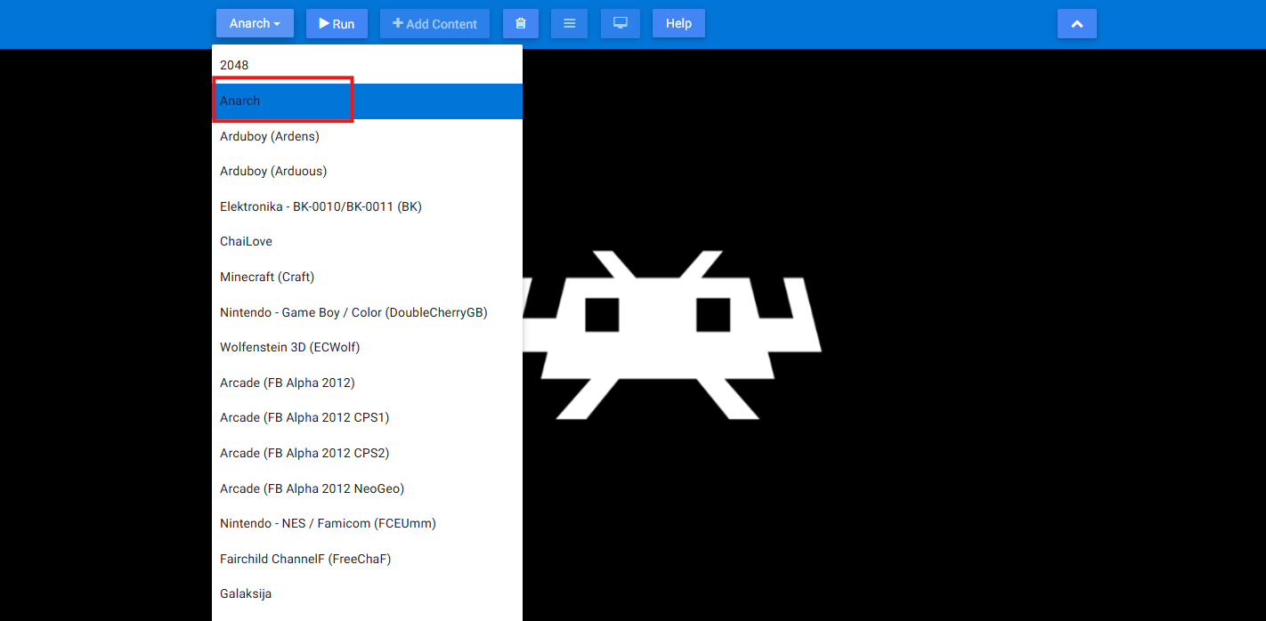Select Wolfenstein 3D (ECWolf) core
This screenshot has width=1266, height=621.
point(289,347)
